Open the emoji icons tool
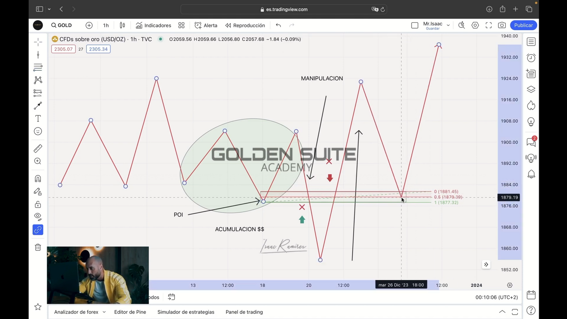 (38, 131)
